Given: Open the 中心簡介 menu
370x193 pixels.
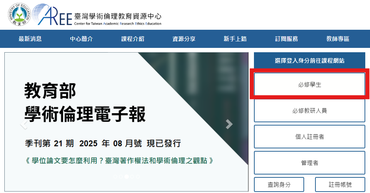Looking at the screenshot, I should click(81, 39).
